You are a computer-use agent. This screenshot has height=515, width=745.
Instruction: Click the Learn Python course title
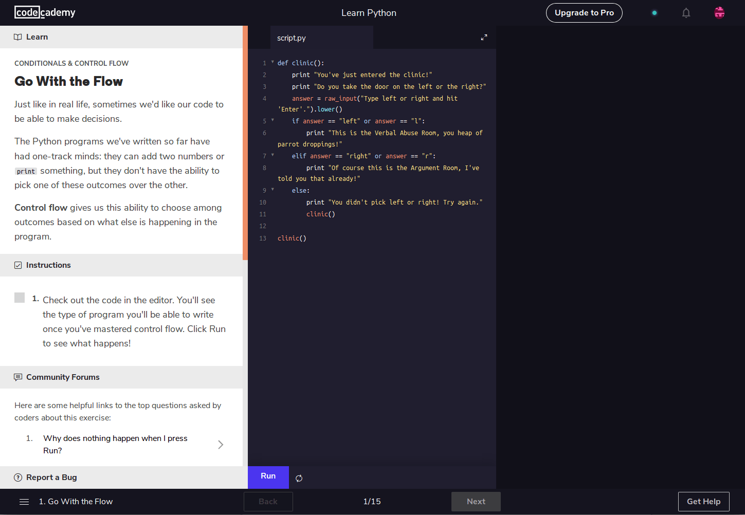click(x=369, y=13)
